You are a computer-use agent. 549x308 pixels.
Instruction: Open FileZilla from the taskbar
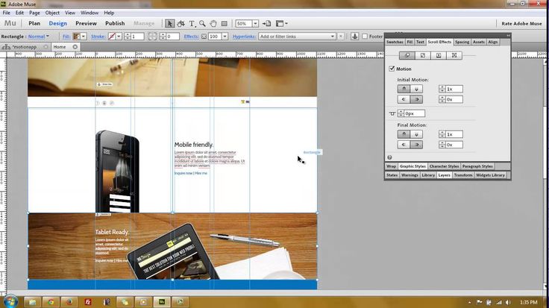click(88, 302)
